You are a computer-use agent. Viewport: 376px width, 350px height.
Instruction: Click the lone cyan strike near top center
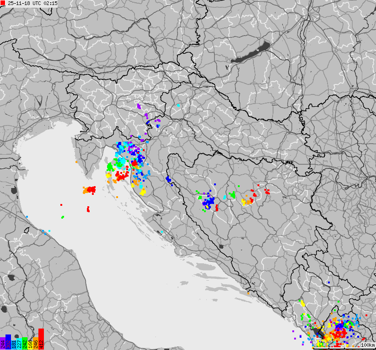click(177, 106)
